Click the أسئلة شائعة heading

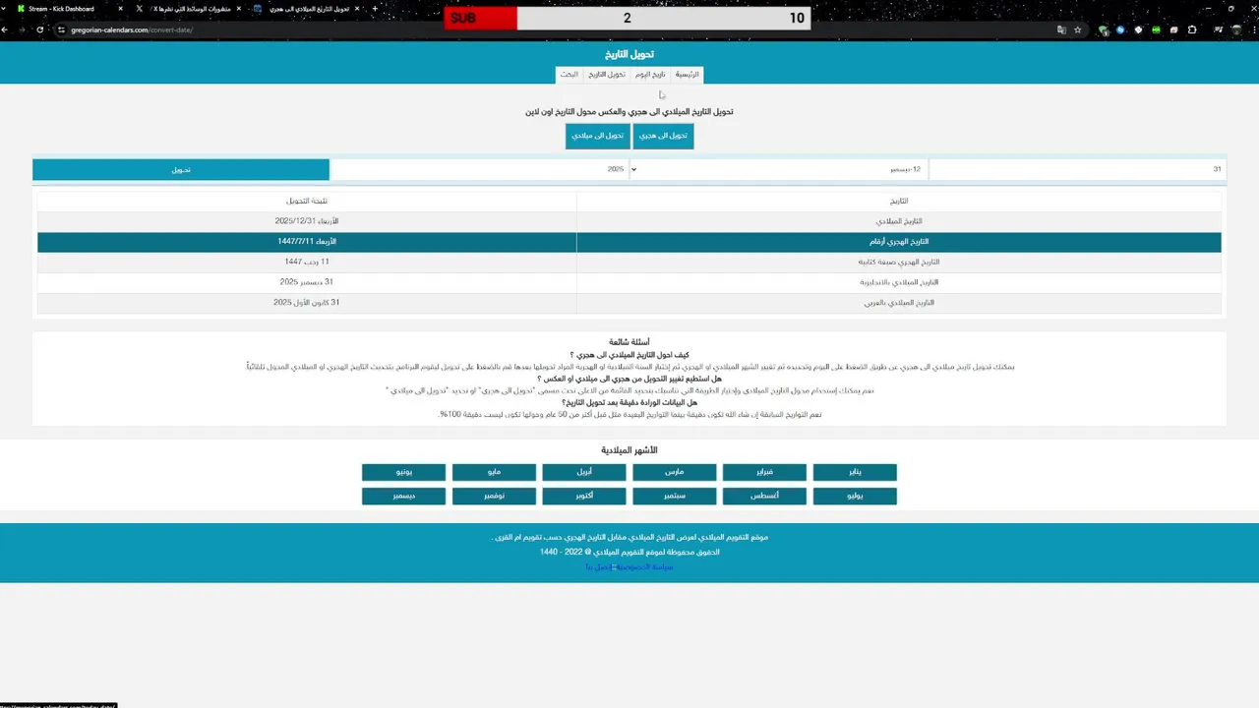[x=629, y=342]
